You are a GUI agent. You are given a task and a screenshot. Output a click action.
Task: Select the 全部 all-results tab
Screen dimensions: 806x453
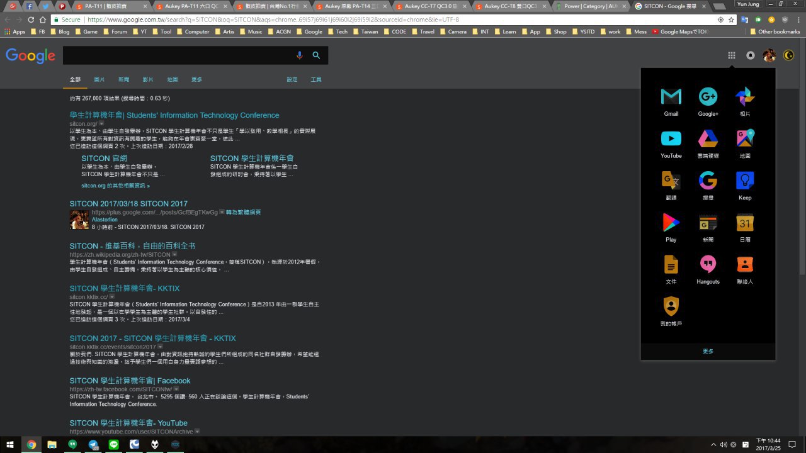(75, 80)
